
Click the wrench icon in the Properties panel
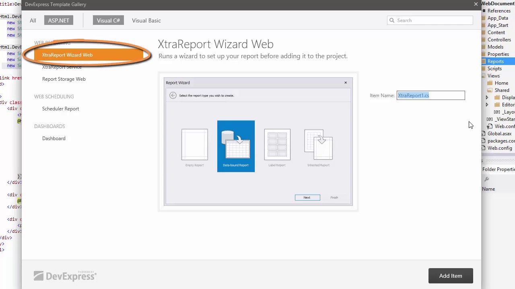tap(486, 179)
